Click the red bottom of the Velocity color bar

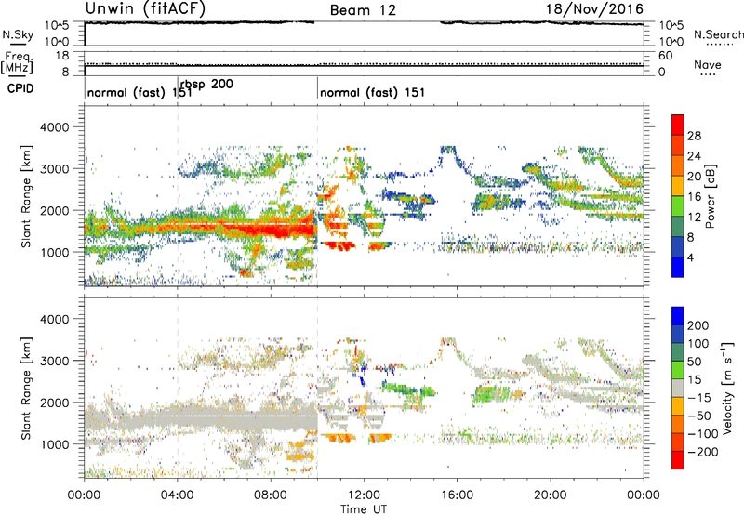(x=678, y=460)
